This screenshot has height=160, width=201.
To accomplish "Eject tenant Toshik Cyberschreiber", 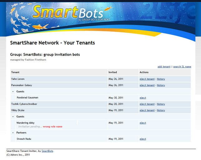I will click(147, 104).
